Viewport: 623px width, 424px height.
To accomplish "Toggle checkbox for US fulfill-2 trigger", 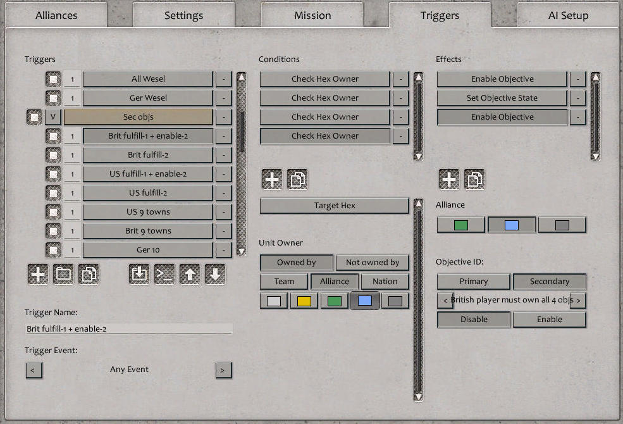I will pyautogui.click(x=53, y=193).
